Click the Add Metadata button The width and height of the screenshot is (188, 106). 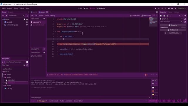[x=173, y=33]
